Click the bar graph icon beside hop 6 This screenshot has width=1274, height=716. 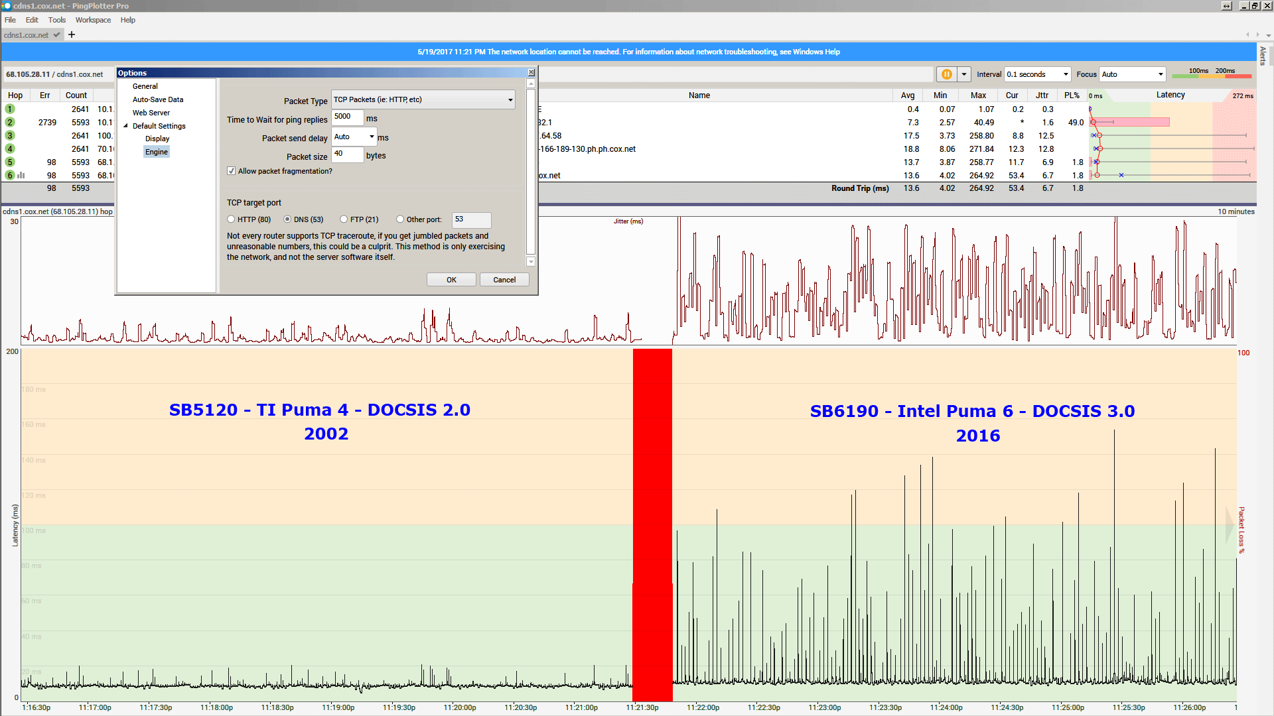(x=21, y=176)
